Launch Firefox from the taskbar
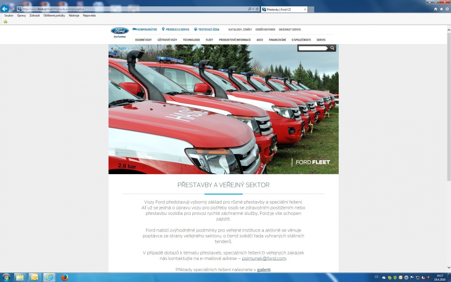 (64, 277)
